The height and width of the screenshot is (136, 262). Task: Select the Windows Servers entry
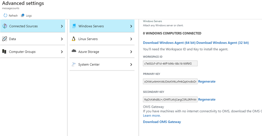[x=102, y=26]
